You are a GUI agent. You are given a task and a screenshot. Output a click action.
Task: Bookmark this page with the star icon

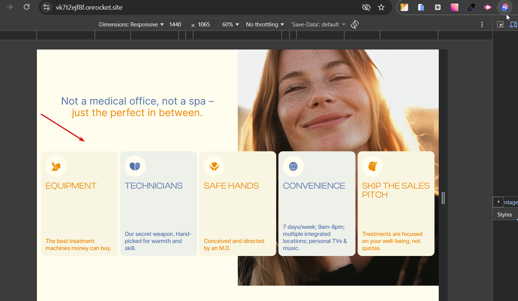(381, 7)
